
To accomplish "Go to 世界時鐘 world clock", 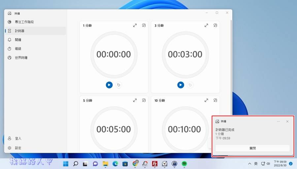I will [21, 58].
